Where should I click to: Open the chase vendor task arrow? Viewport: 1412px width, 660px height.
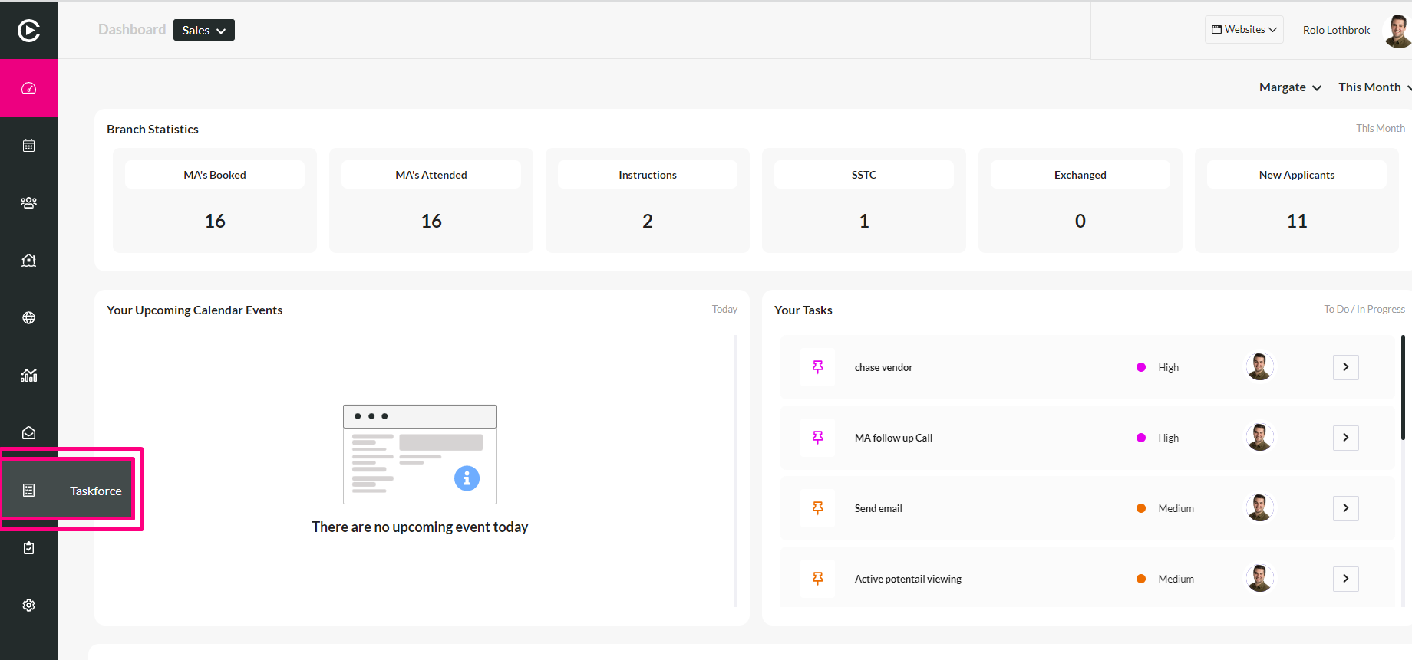pos(1346,367)
